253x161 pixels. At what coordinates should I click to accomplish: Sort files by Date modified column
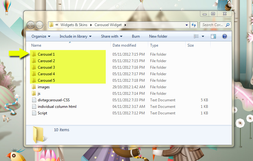pos(124,45)
